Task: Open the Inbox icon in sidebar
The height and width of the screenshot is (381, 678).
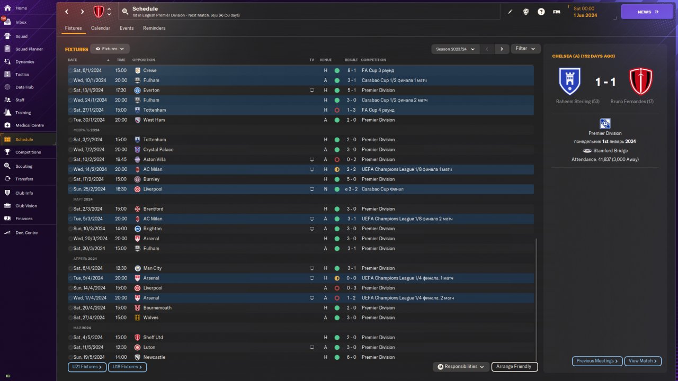Action: (x=7, y=22)
